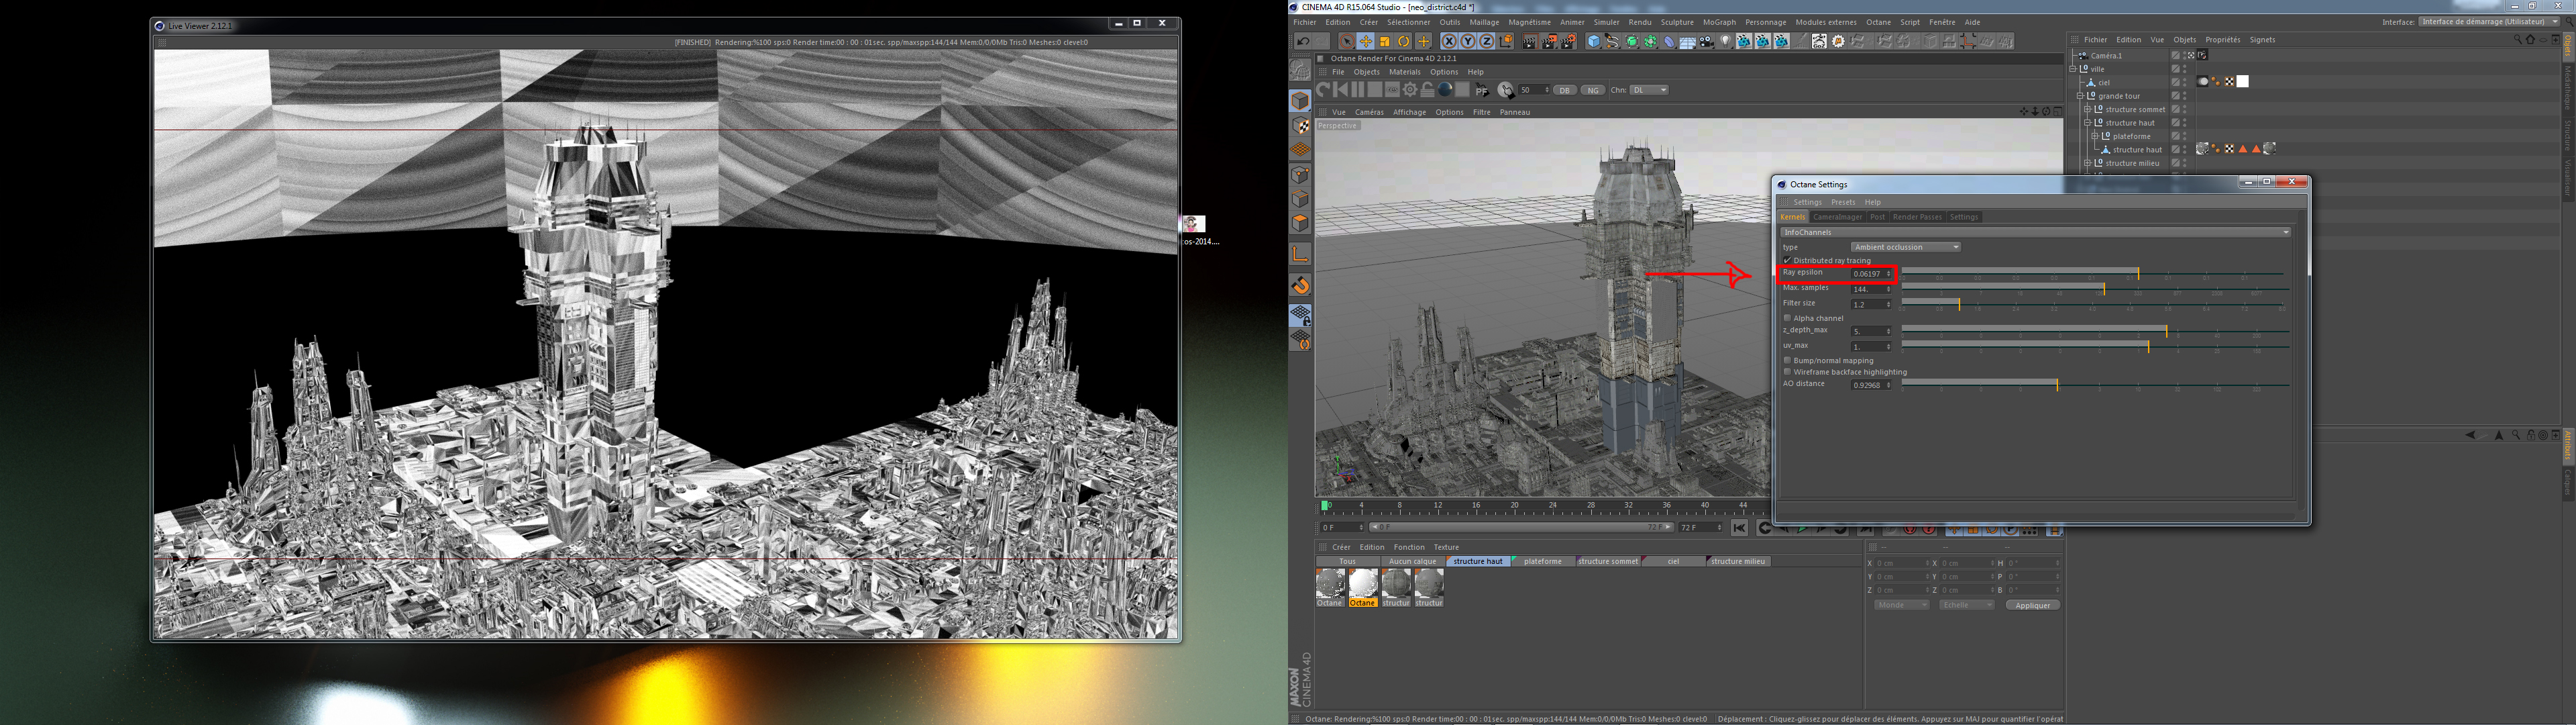Add a cube primitive object
This screenshot has height=725, width=2576.
[1594, 42]
